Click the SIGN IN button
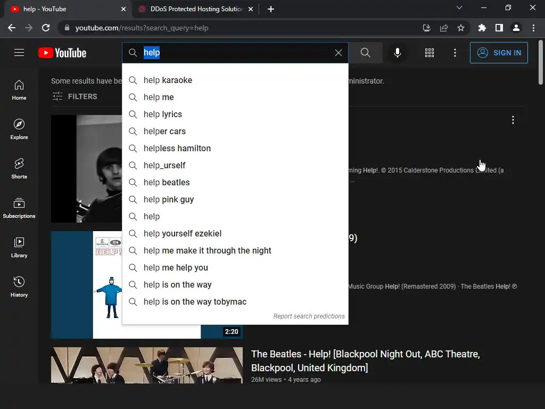 pyautogui.click(x=499, y=53)
